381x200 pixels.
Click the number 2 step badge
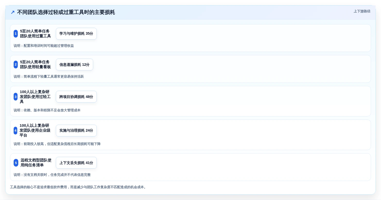pyautogui.click(x=16, y=65)
